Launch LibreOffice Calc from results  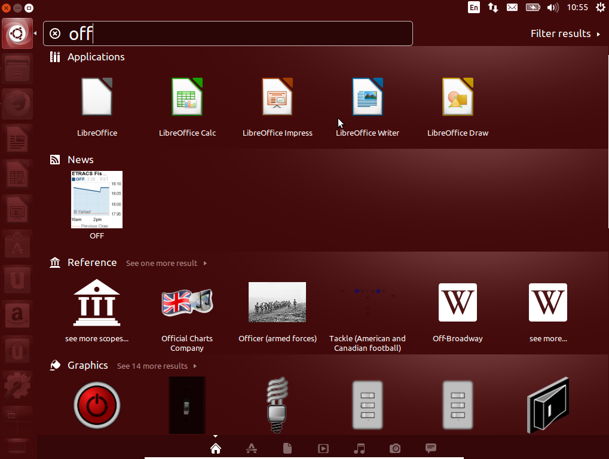(x=187, y=97)
